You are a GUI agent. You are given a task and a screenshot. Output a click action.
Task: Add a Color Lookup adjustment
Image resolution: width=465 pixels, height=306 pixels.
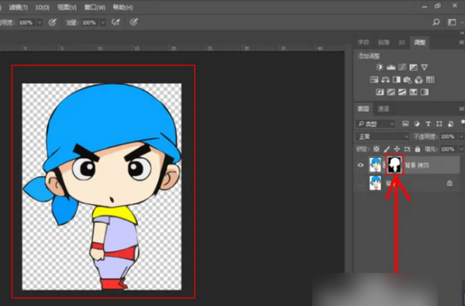(430, 80)
